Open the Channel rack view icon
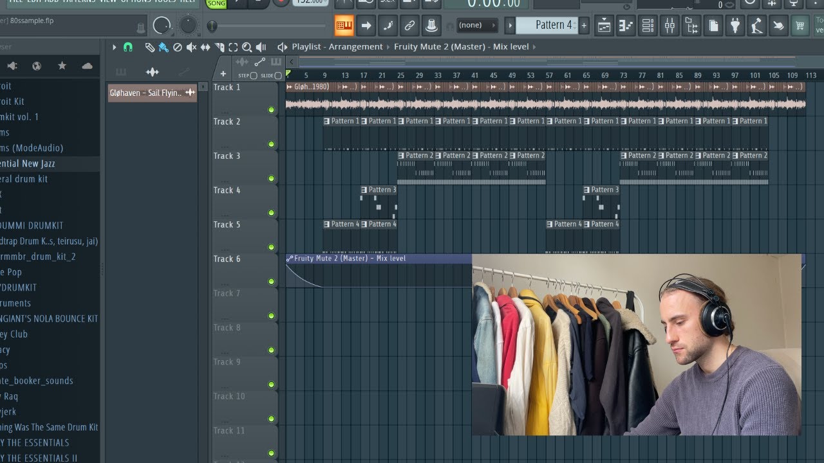Screen dimensions: 824x463 (x=648, y=26)
